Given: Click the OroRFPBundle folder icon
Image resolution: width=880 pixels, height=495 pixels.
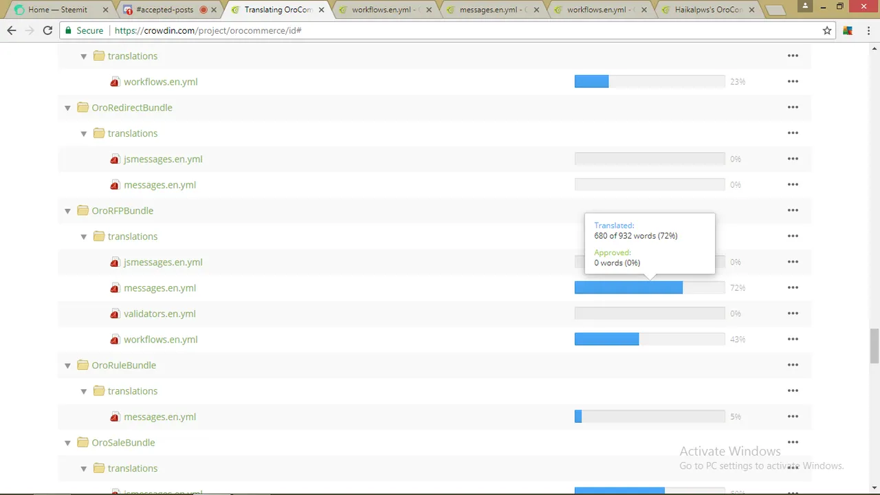Looking at the screenshot, I should click(x=82, y=210).
